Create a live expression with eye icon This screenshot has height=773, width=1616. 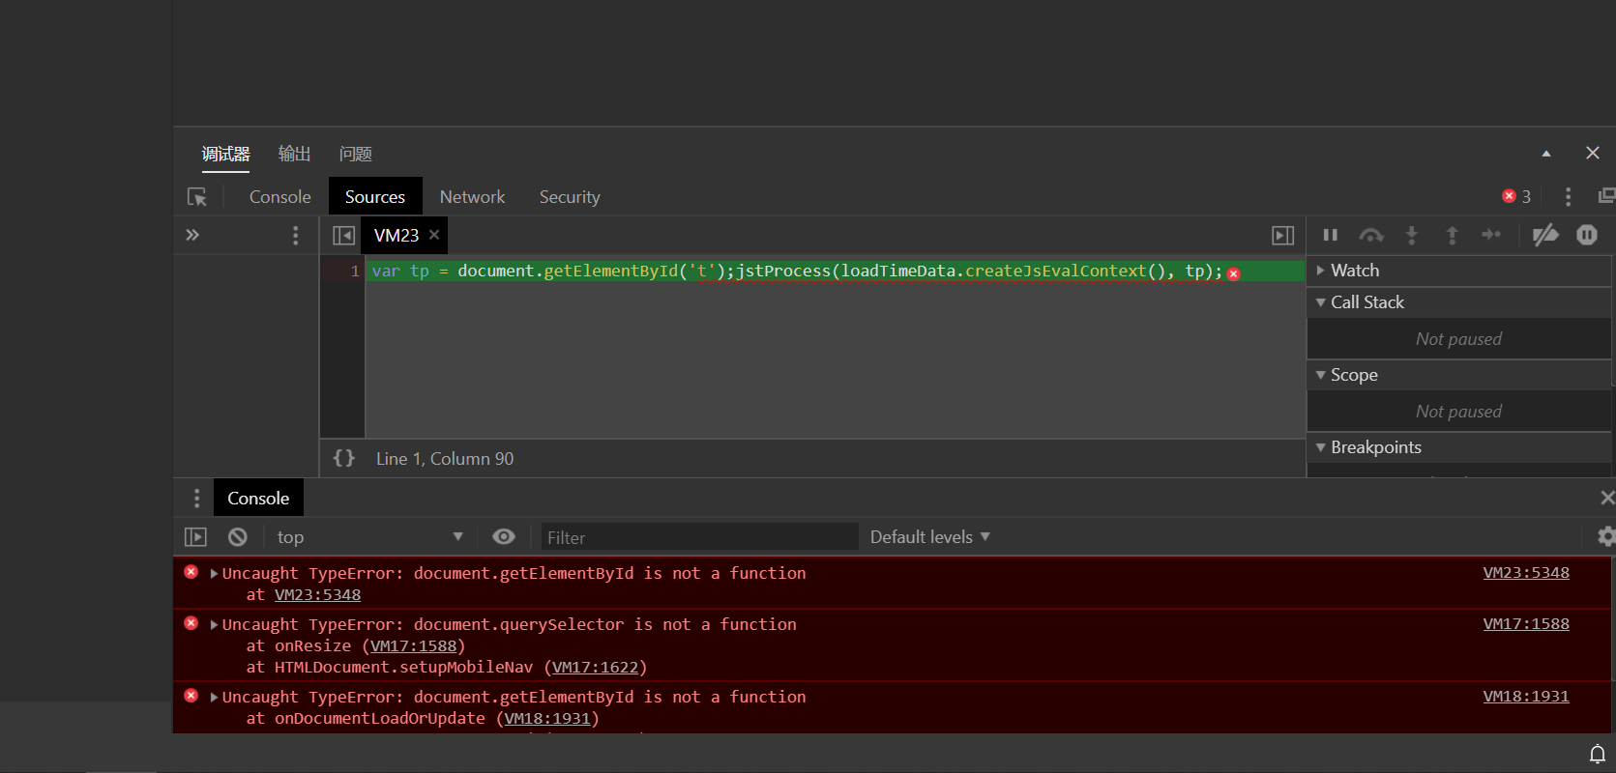tap(504, 537)
